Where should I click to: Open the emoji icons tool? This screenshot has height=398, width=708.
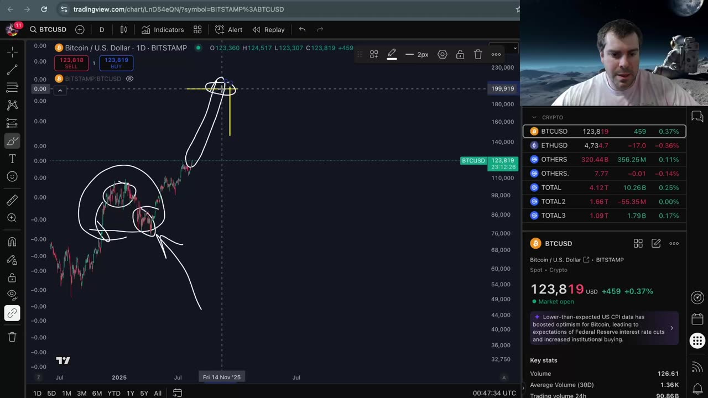pos(12,176)
